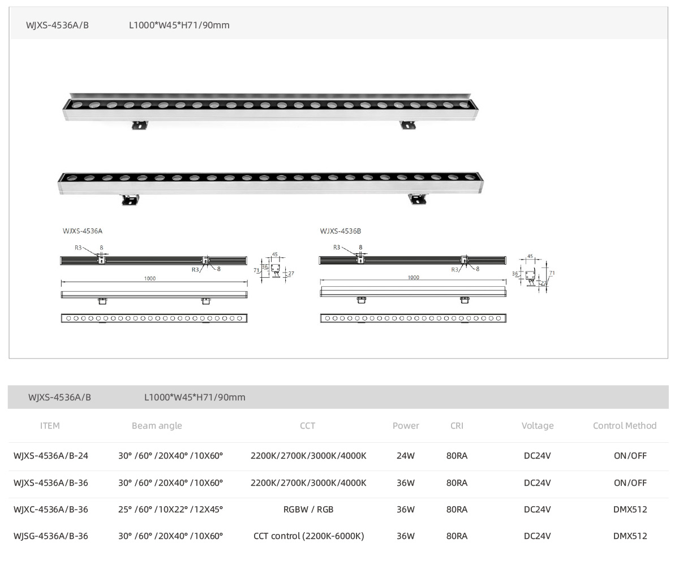
Task: Click top banner dimensions L1000*W45*H71/90mm
Action: (179, 25)
